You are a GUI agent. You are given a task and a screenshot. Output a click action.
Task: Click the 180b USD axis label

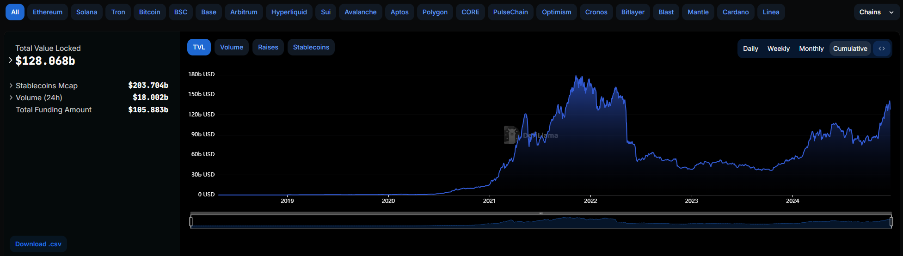click(201, 74)
